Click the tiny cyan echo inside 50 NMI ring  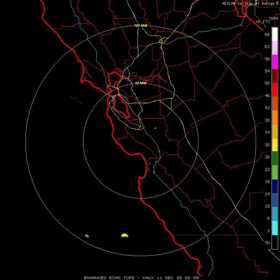pos(156,128)
